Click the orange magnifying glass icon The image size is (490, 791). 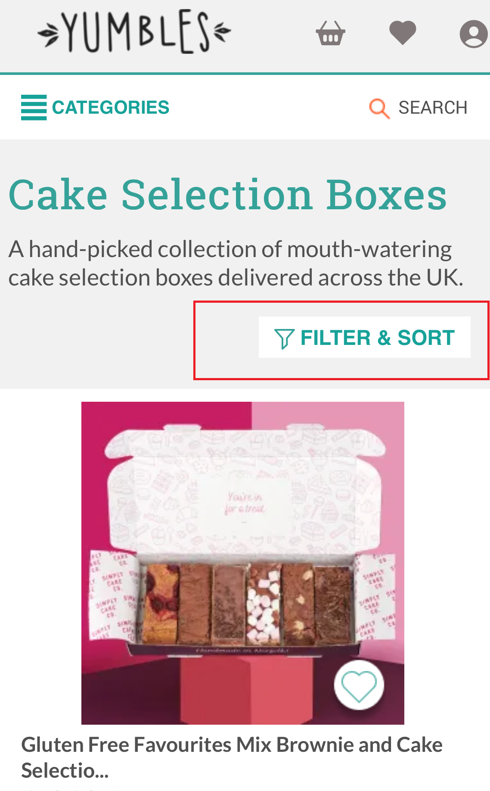tap(379, 108)
